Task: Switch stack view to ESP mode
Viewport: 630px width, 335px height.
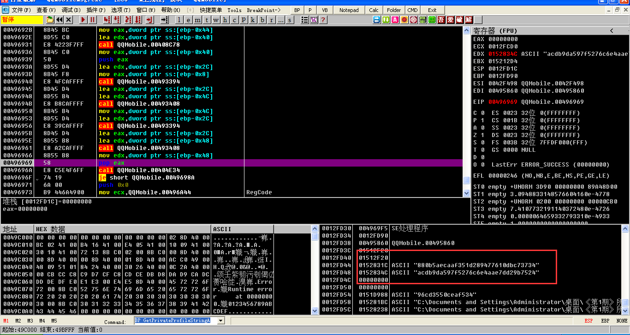Action: pos(588,321)
